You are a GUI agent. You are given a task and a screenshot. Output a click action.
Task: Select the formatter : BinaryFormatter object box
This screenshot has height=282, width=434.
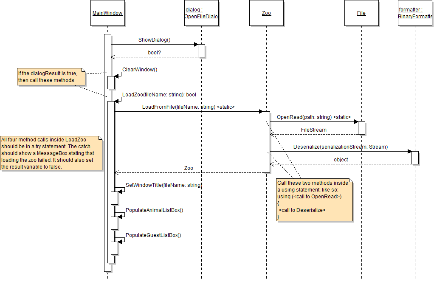tap(415, 13)
